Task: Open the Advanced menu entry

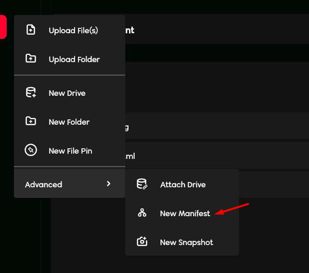Action: (43, 184)
